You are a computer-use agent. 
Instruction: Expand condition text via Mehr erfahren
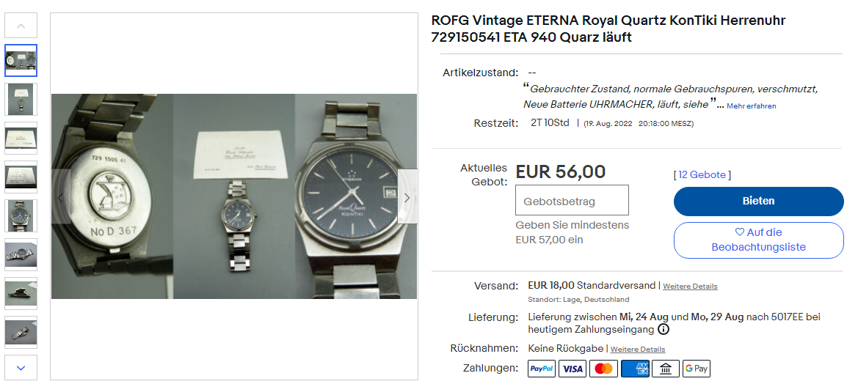[x=752, y=106]
